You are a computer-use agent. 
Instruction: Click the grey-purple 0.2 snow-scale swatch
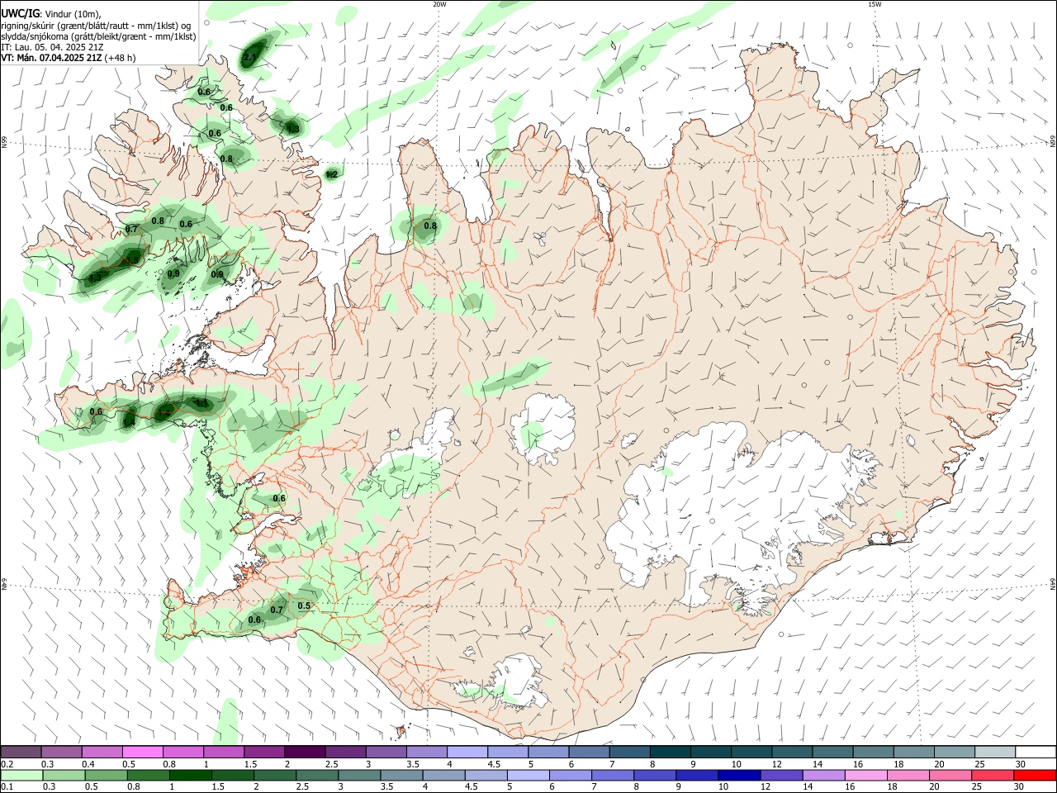[21, 752]
